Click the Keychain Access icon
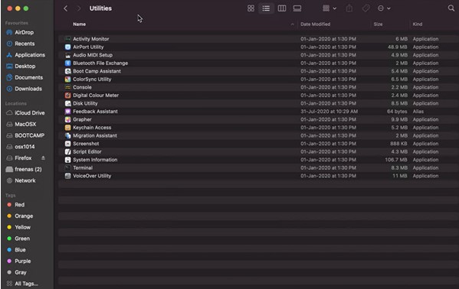The height and width of the screenshot is (289, 459). 68,128
